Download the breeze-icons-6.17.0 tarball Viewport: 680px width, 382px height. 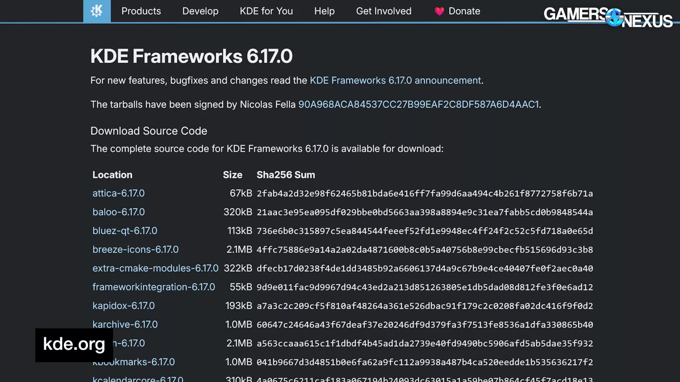[136, 250]
